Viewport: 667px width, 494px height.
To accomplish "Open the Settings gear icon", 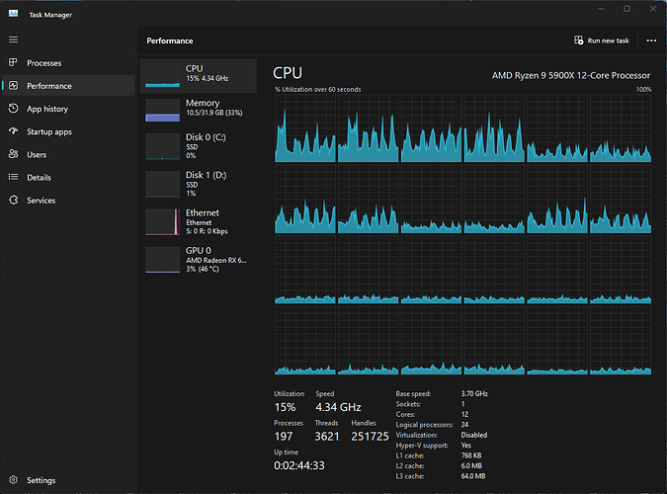I will click(x=14, y=480).
